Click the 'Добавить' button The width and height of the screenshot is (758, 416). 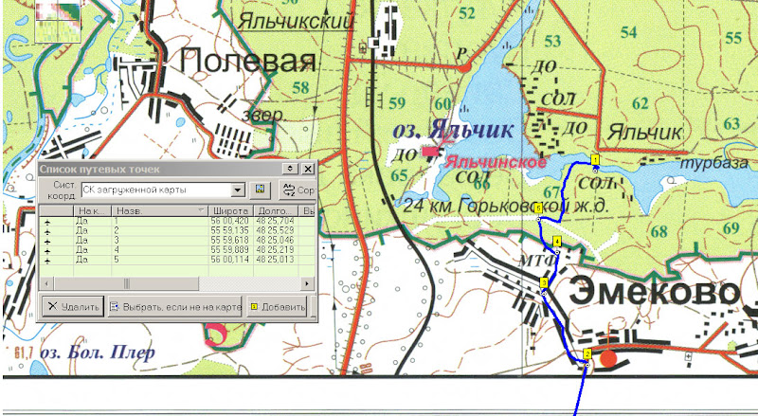(x=277, y=307)
